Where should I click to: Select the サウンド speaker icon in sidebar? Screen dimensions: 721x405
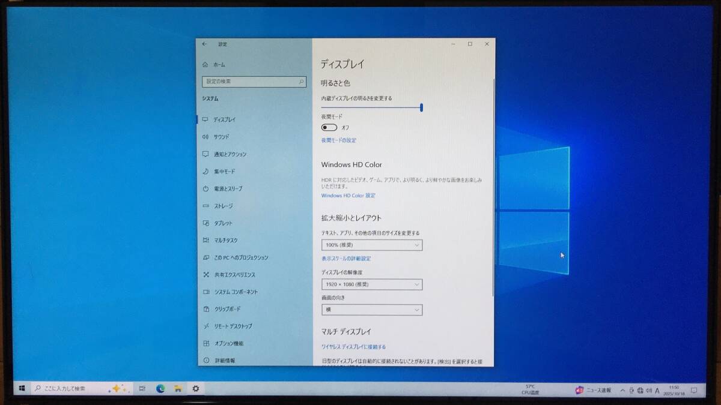click(x=205, y=137)
